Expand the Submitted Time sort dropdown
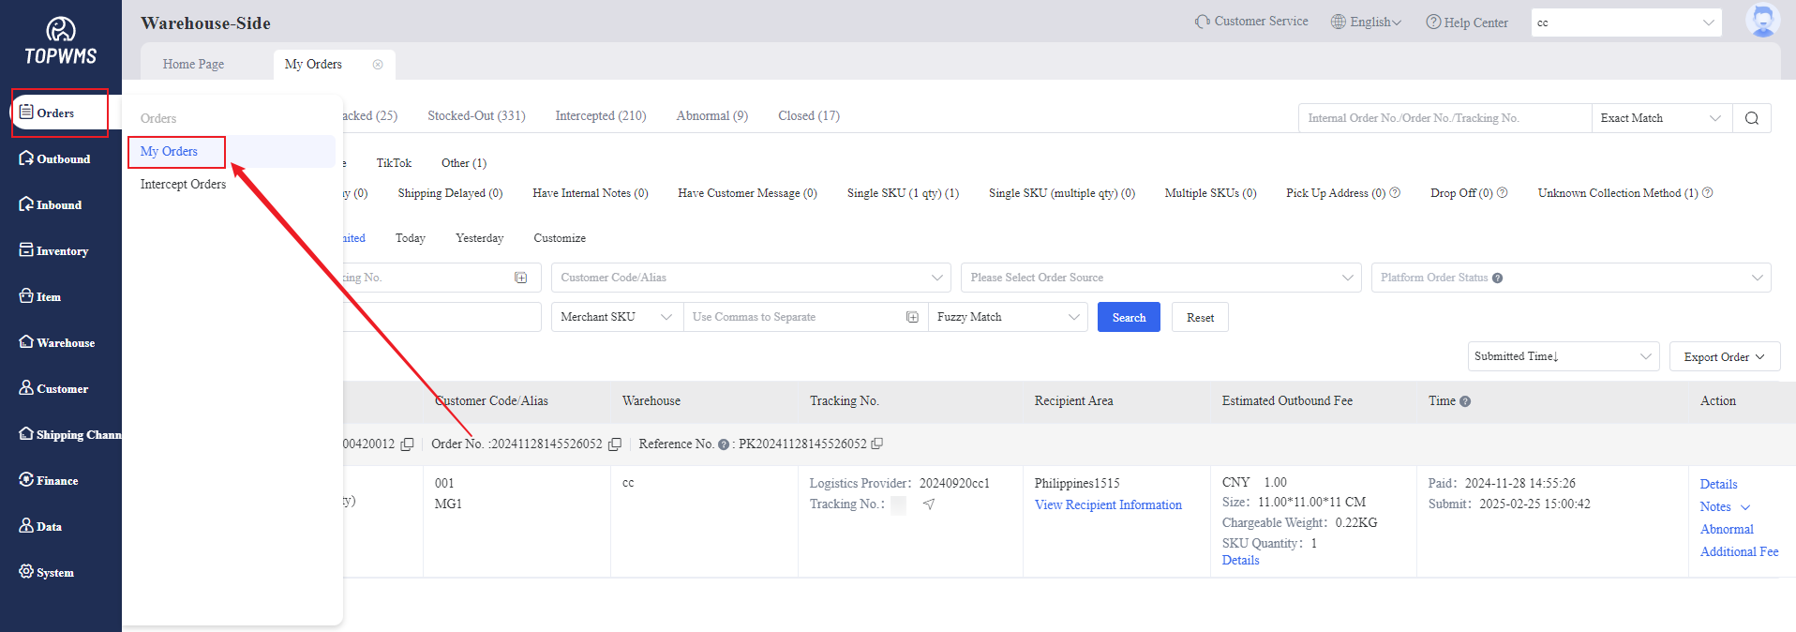Screen dimensions: 1796x632 click(x=1563, y=356)
